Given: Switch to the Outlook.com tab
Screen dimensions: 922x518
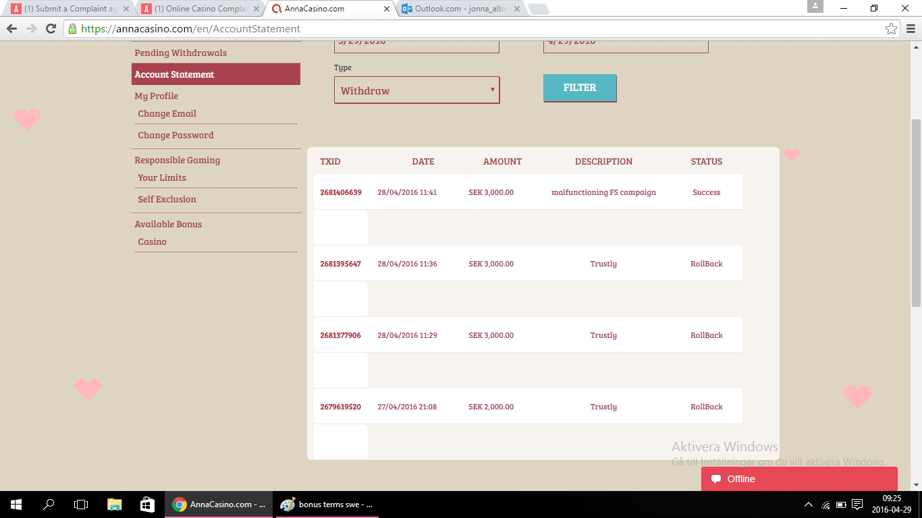Looking at the screenshot, I should click(462, 9).
